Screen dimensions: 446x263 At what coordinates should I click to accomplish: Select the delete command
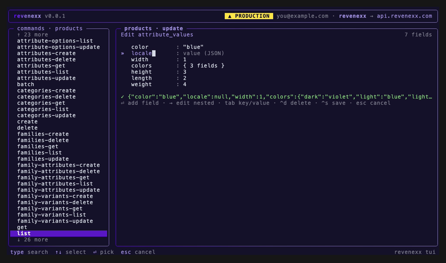[27, 128]
